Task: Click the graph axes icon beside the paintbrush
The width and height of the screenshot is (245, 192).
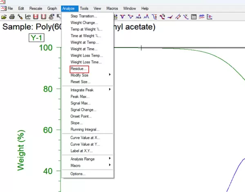Action: [28, 17]
